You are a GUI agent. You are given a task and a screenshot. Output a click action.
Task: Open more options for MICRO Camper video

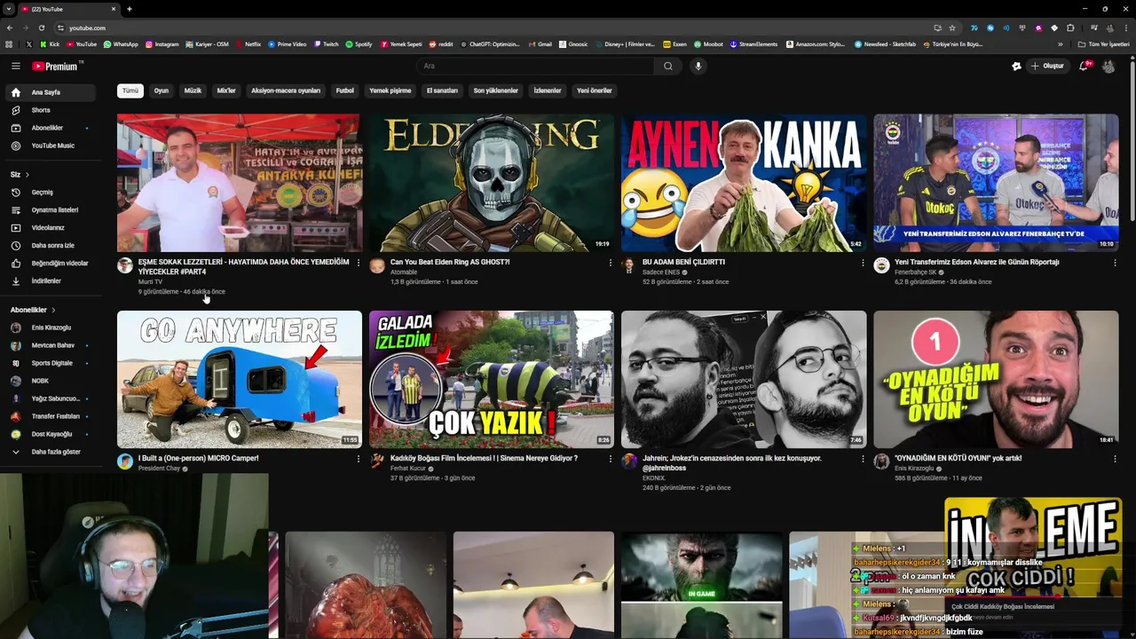[x=358, y=459]
